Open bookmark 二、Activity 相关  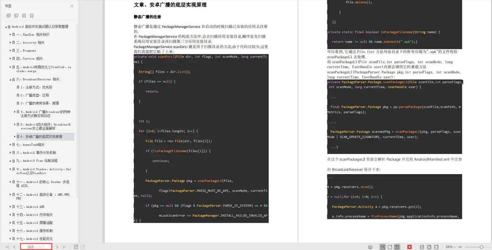tap(30, 43)
